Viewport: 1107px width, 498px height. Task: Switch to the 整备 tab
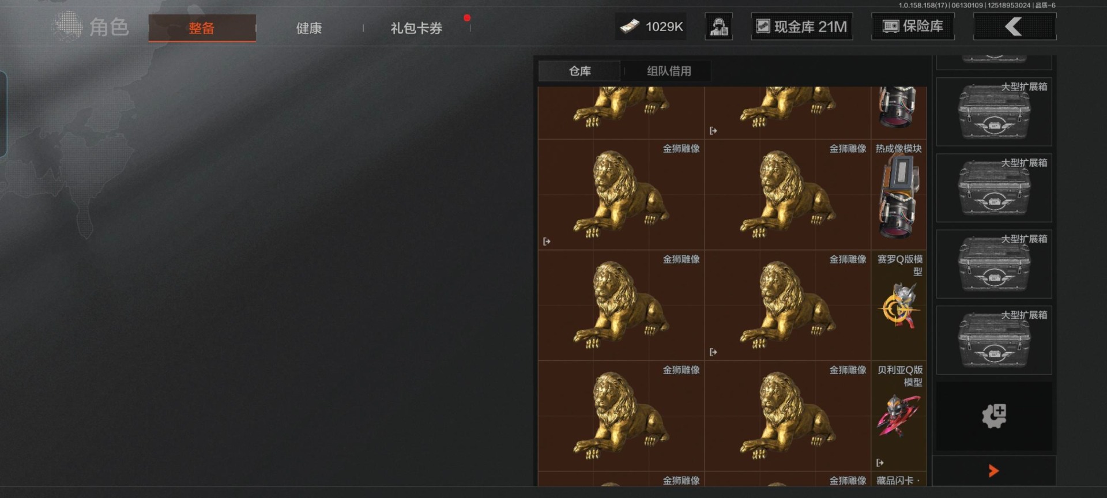202,28
